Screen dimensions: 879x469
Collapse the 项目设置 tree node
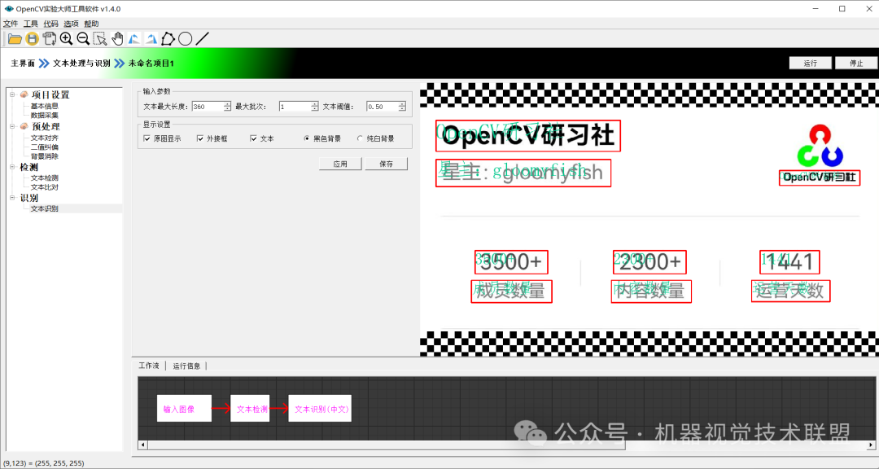(x=12, y=94)
